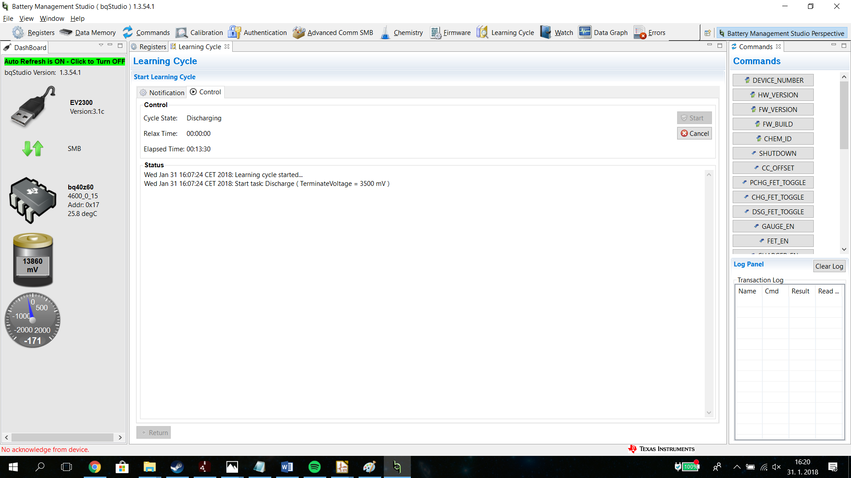Screen dimensions: 851x478
Task: Open the Registers toolbar icon
Action: coord(34,32)
